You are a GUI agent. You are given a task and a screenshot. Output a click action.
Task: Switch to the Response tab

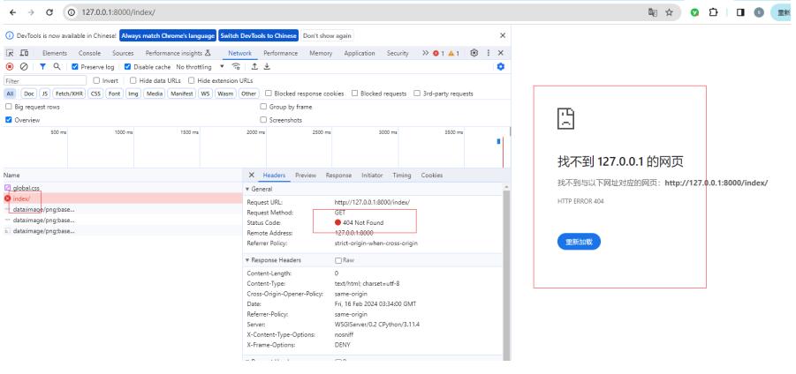coord(338,176)
